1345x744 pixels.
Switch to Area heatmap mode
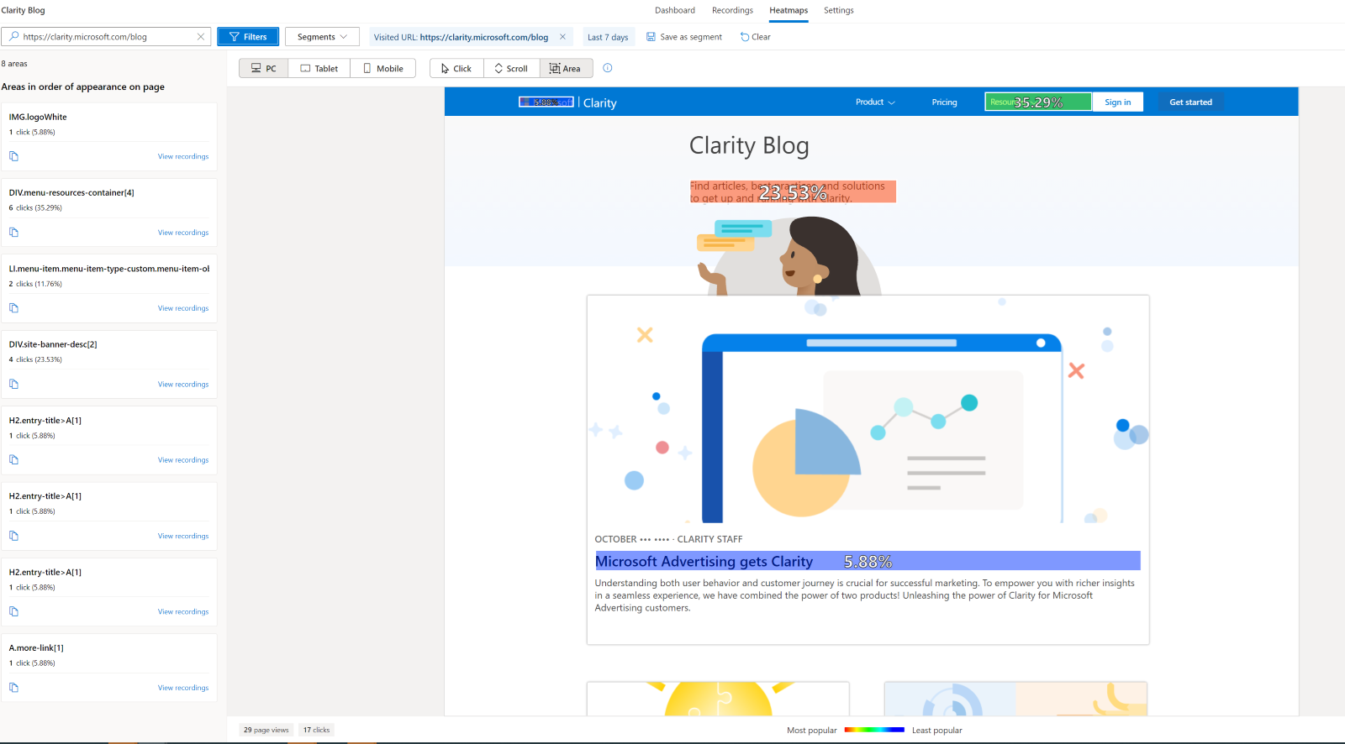pos(566,68)
